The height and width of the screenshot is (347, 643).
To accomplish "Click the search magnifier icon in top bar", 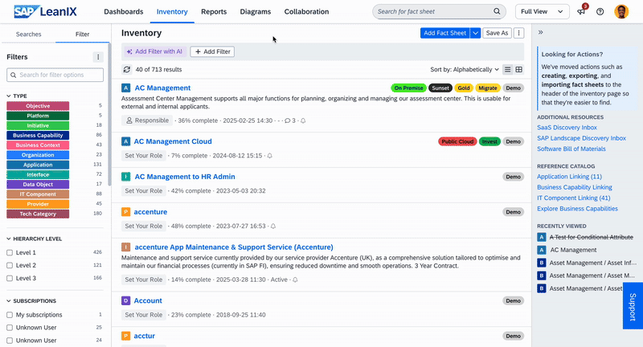I will pyautogui.click(x=497, y=11).
